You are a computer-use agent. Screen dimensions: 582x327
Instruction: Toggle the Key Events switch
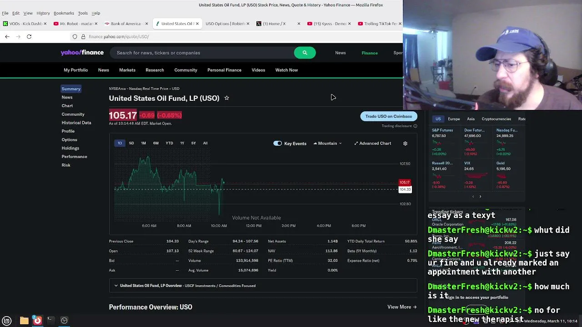click(277, 144)
